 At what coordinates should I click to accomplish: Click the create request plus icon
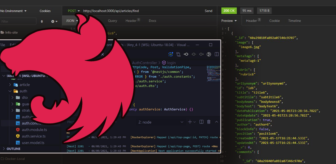pos(53,22)
